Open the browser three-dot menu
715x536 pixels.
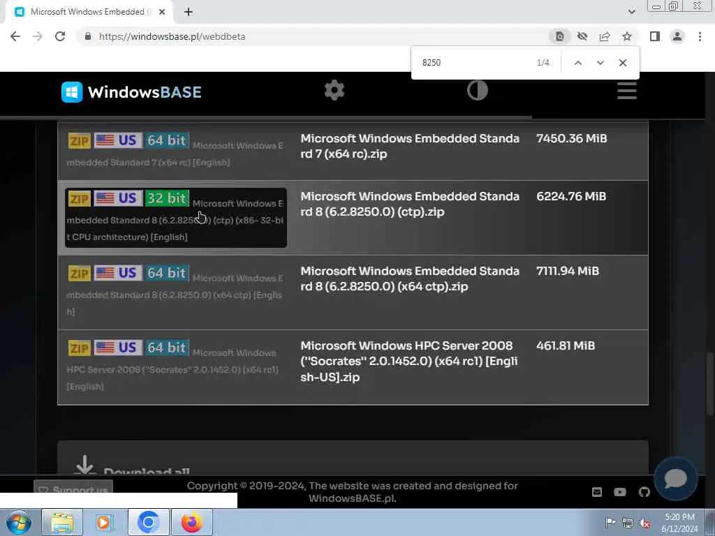[700, 36]
